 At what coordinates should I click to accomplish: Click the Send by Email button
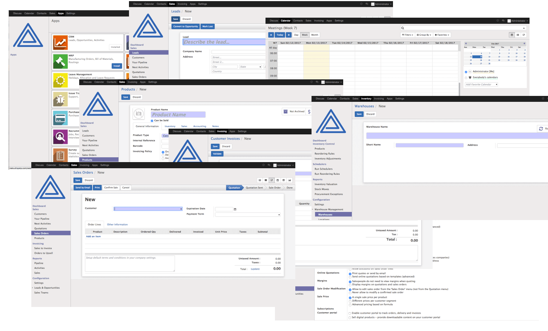(83, 188)
